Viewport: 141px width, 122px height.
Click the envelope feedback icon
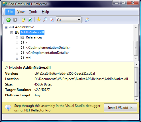(x=87, y=20)
